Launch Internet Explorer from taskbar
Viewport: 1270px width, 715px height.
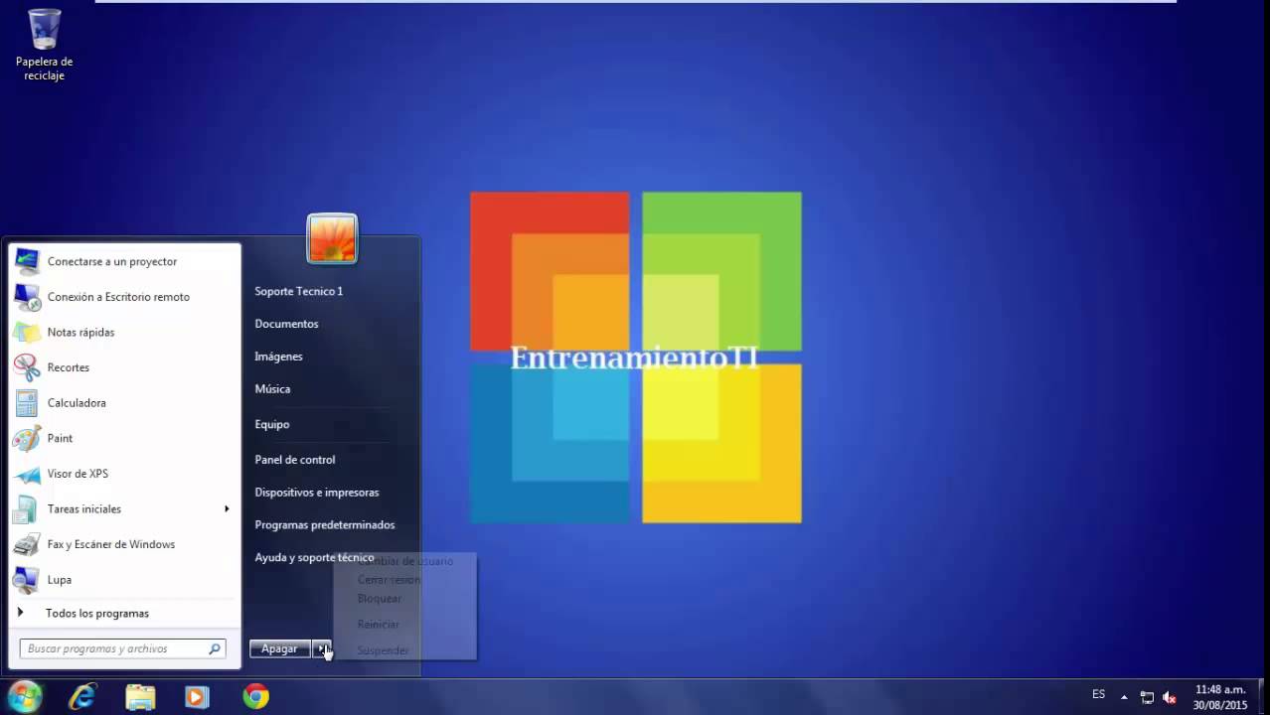coord(81,697)
